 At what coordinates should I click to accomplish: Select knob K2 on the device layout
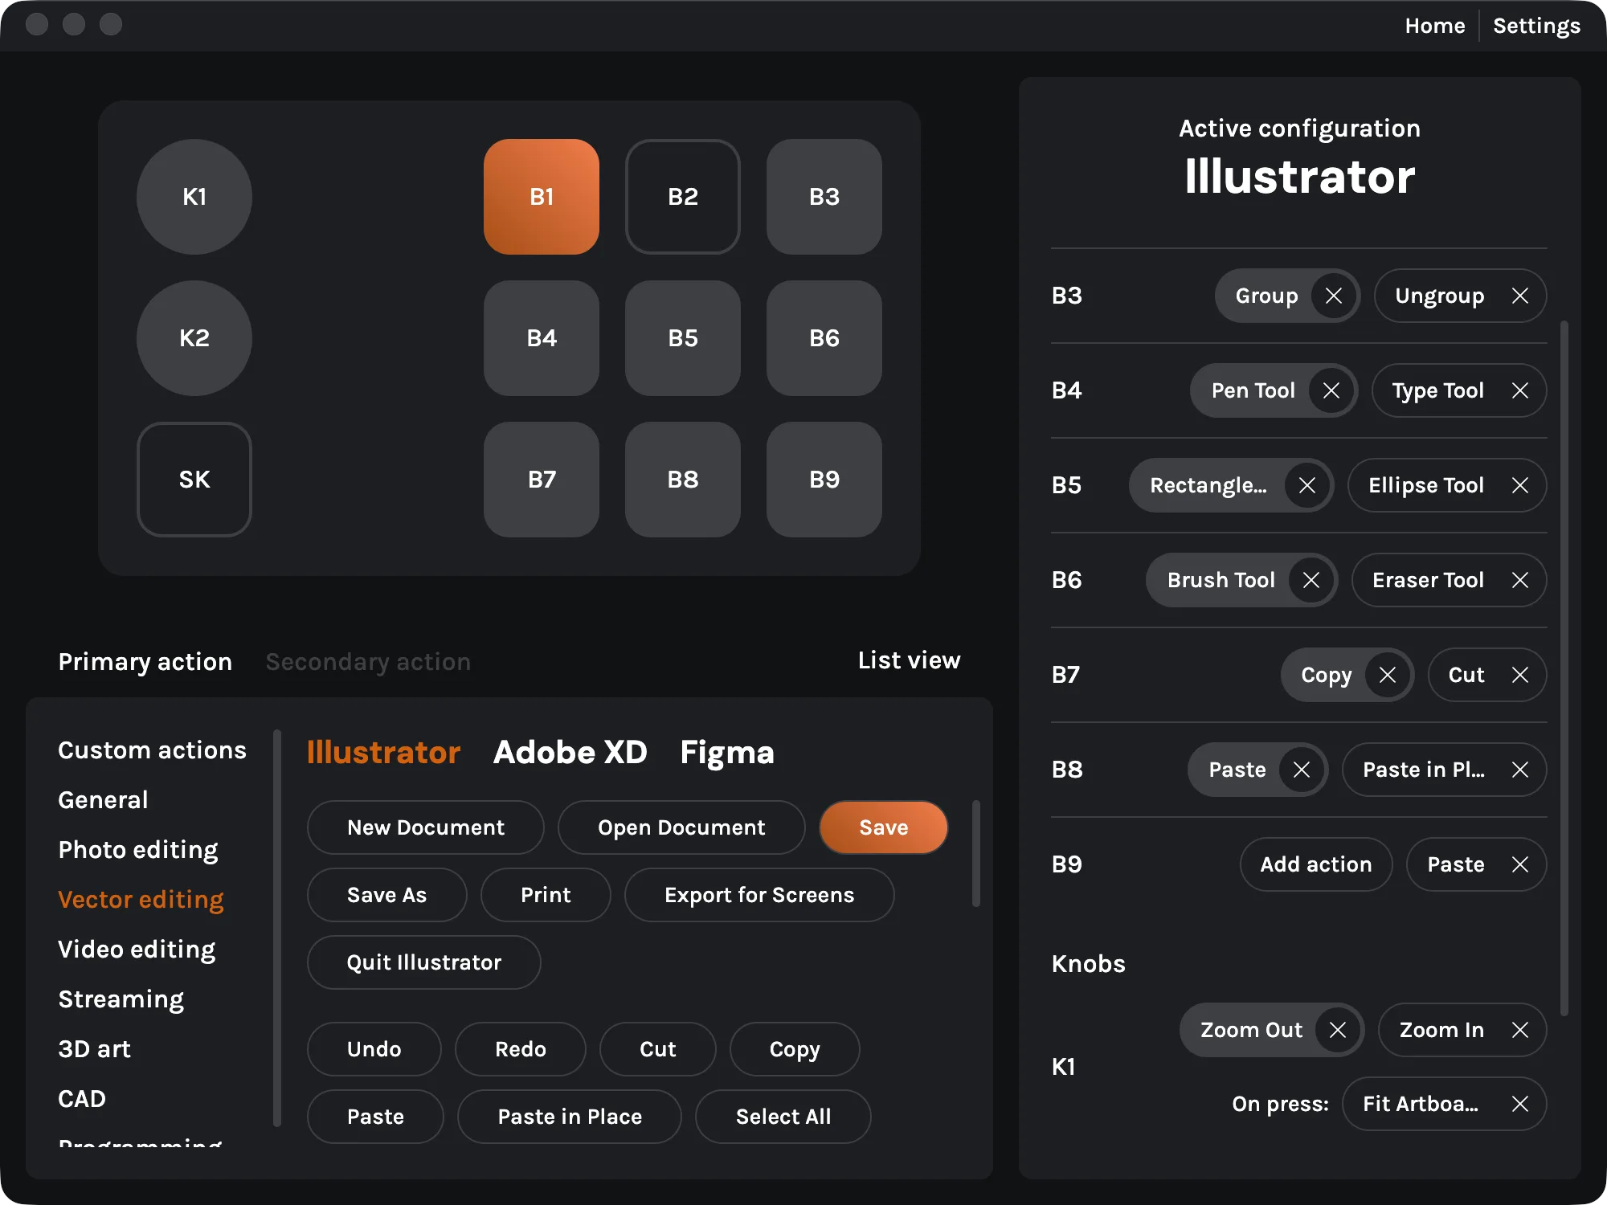click(x=194, y=338)
